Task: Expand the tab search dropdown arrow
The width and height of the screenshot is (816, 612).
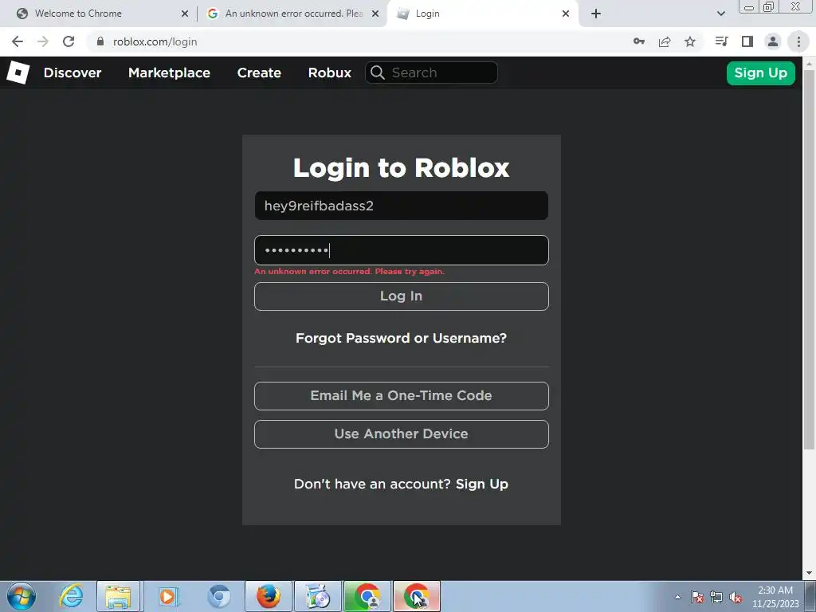Action: click(720, 14)
